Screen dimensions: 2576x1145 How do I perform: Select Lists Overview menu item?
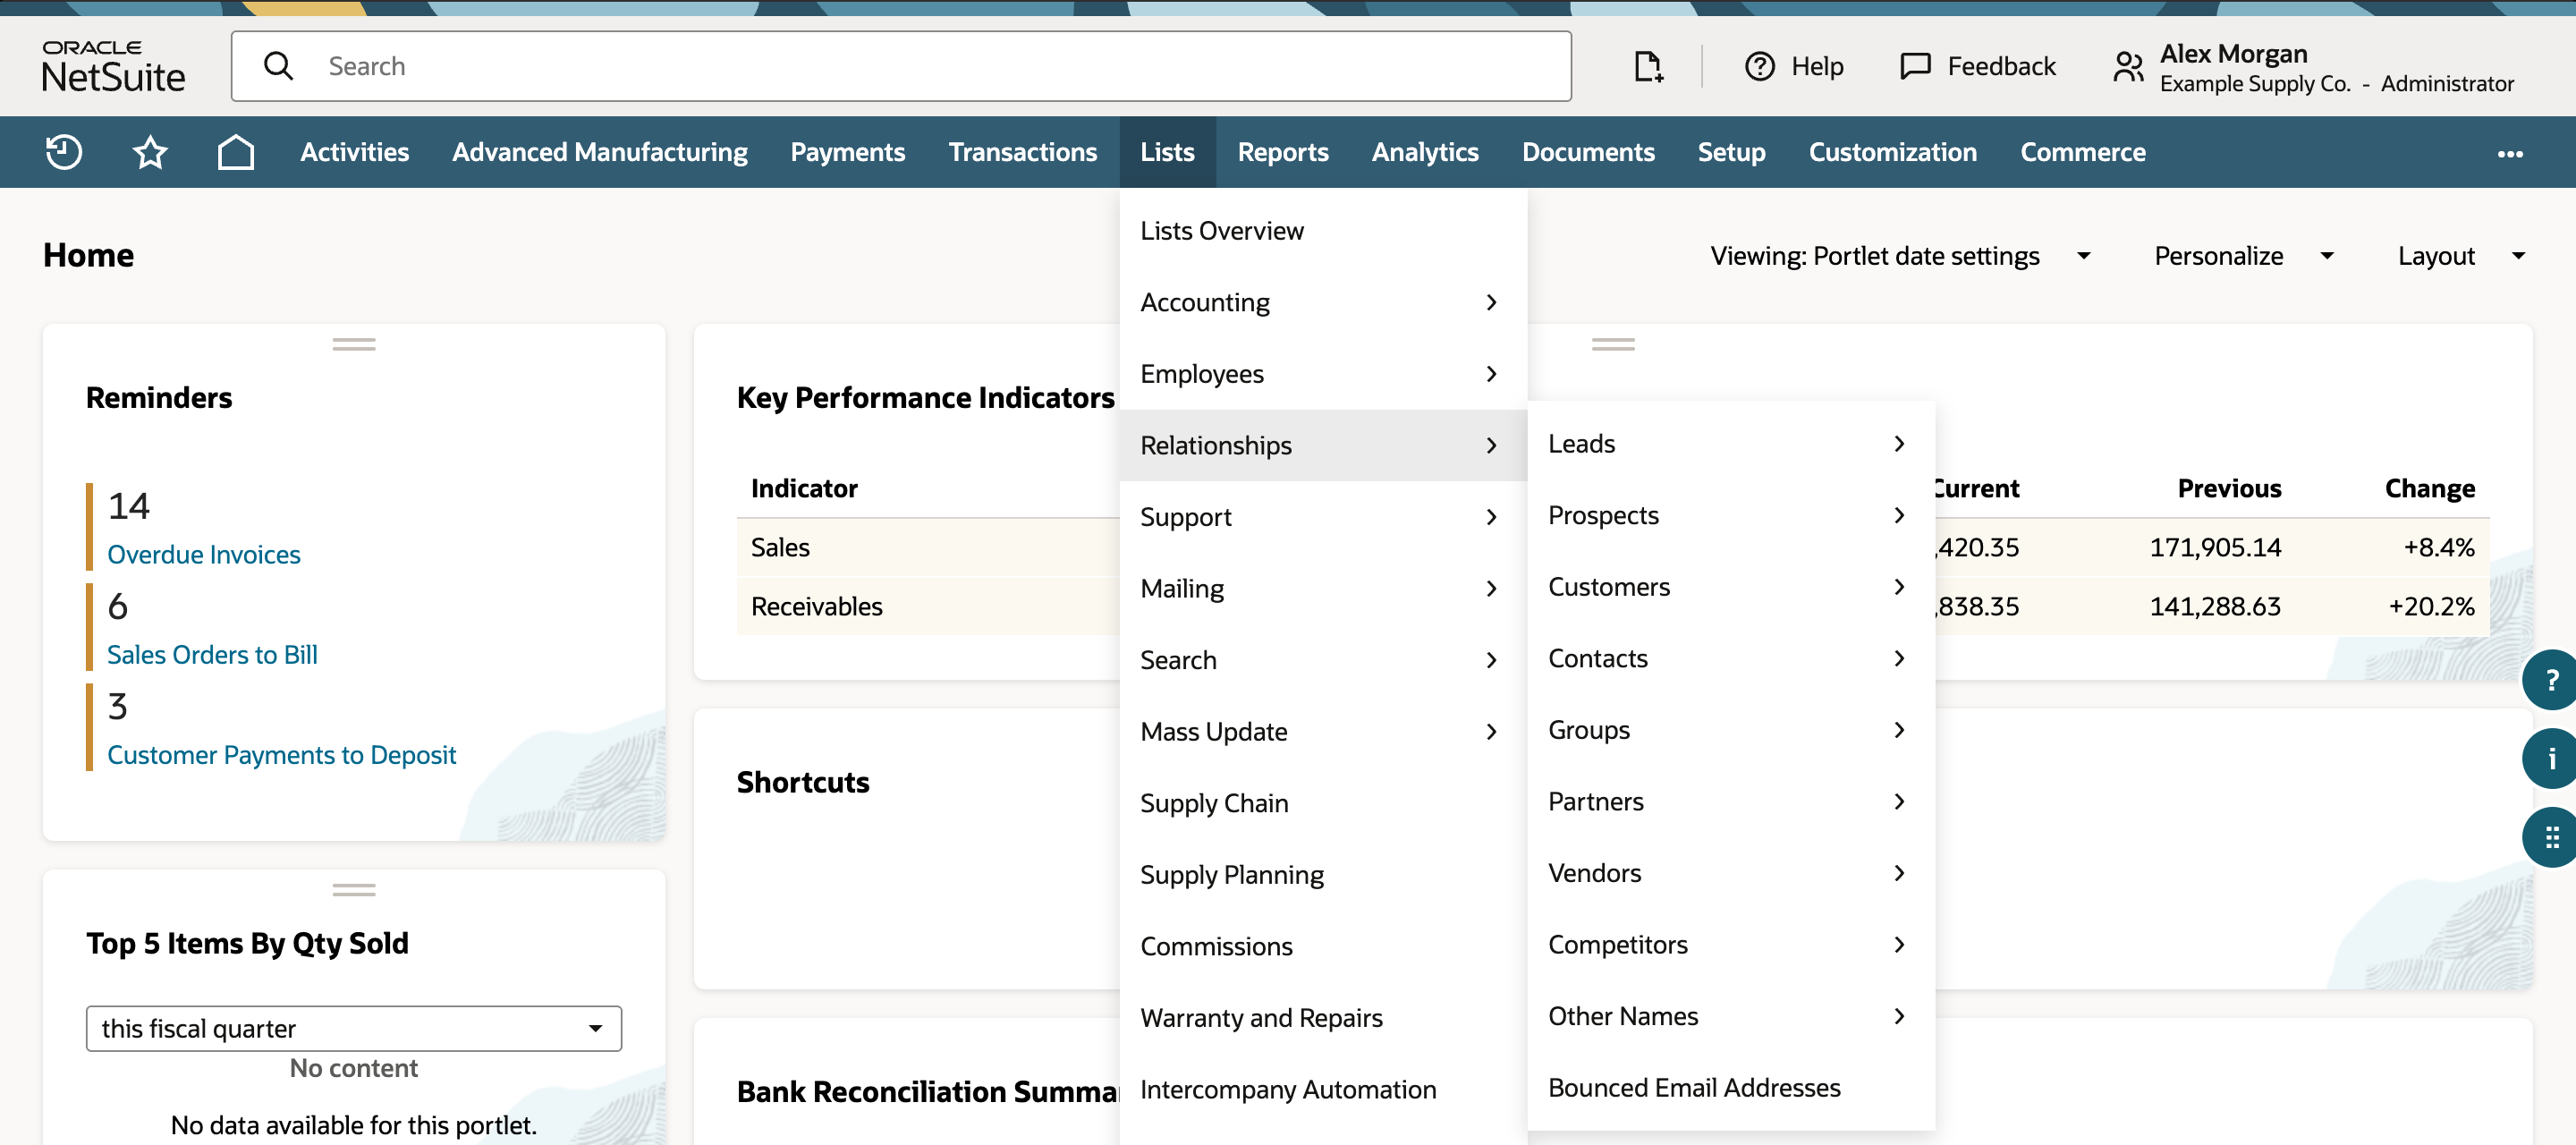click(1323, 231)
